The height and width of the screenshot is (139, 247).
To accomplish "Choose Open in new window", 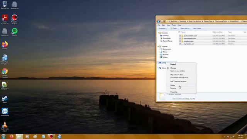I will (181, 71).
